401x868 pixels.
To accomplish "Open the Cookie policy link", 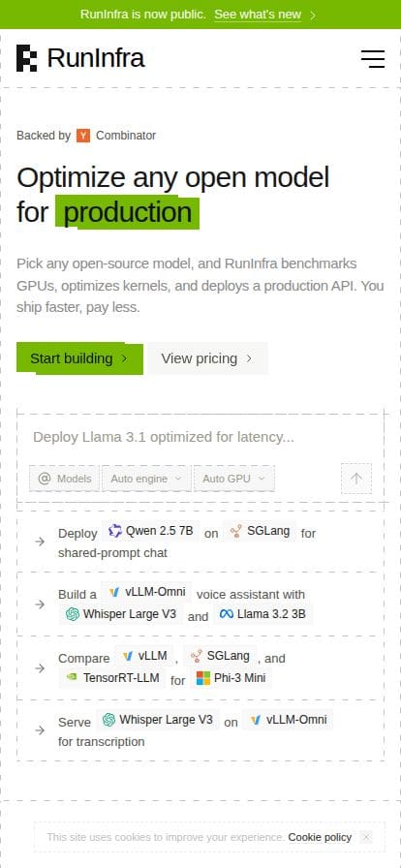I will click(x=320, y=837).
